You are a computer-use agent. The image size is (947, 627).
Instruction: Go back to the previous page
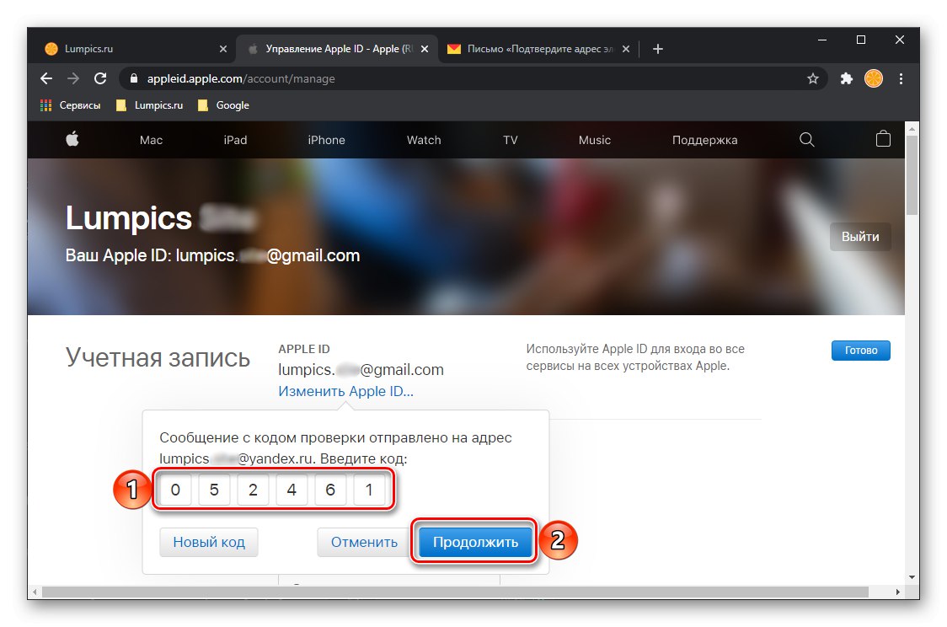coord(45,78)
